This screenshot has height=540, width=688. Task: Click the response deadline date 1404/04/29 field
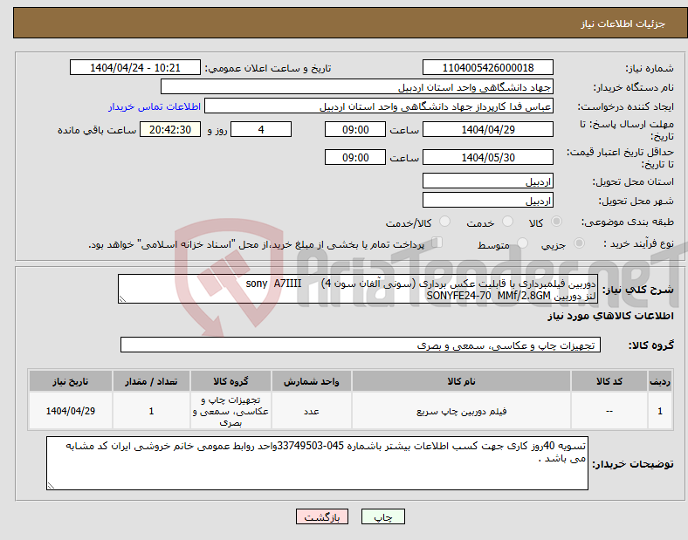pos(487,129)
